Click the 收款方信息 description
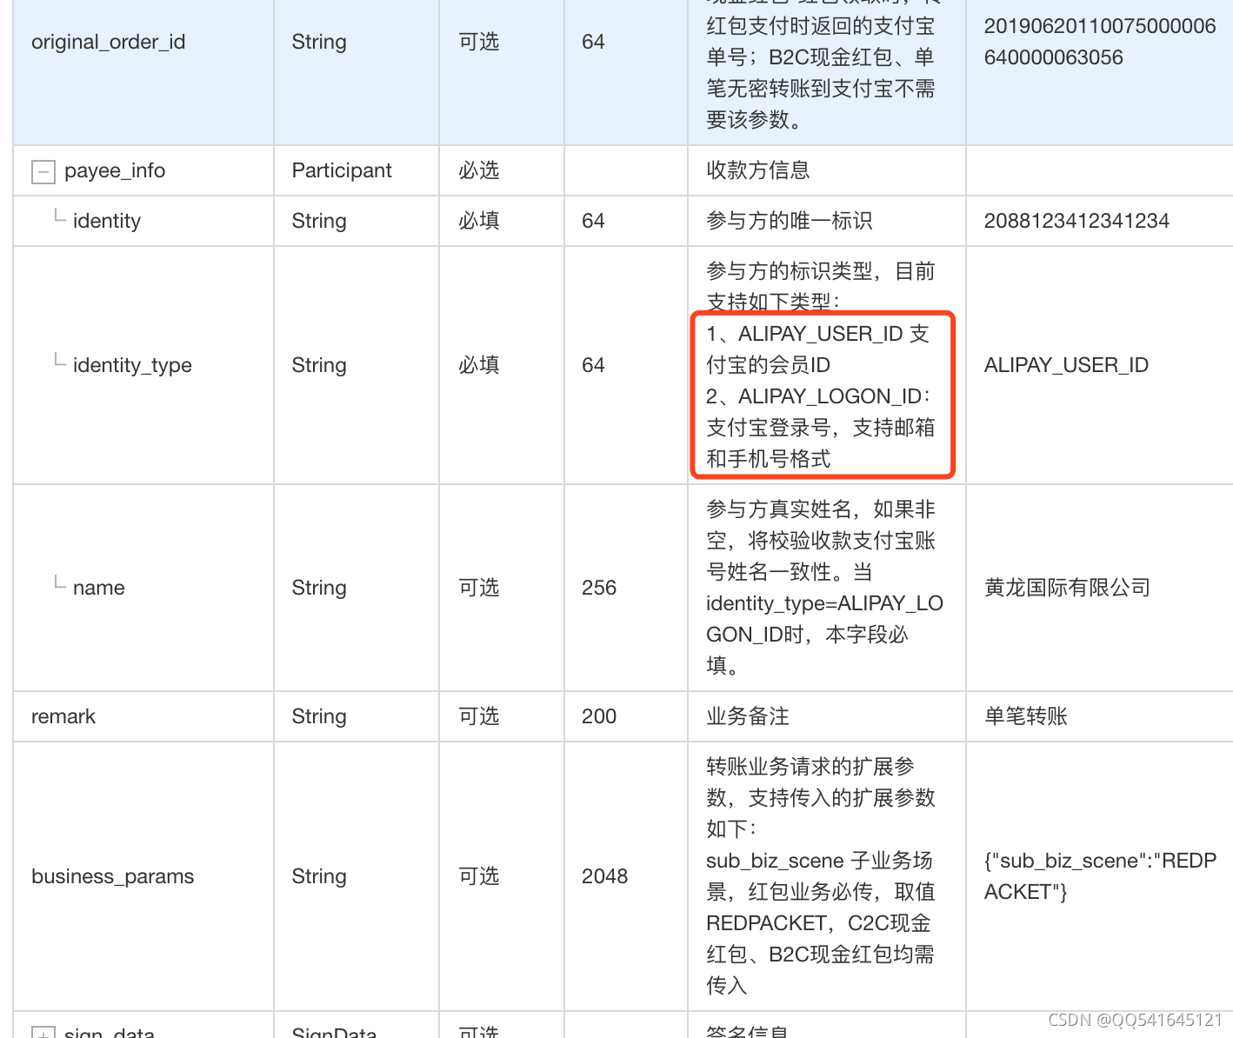The width and height of the screenshot is (1233, 1038). [758, 170]
